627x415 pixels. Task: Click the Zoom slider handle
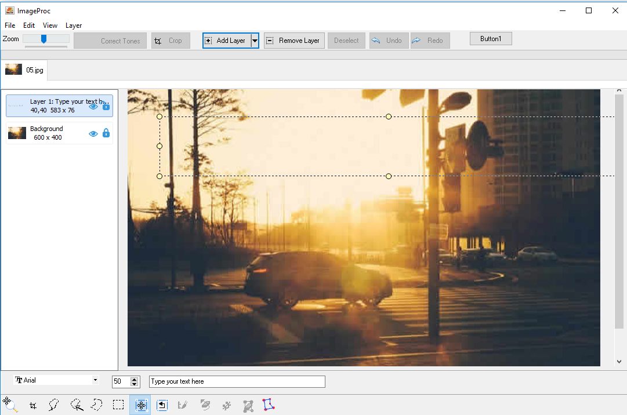(x=44, y=39)
